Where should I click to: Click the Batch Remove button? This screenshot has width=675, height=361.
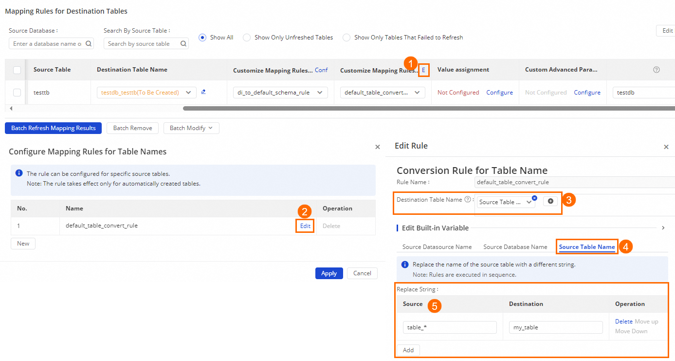pyautogui.click(x=132, y=128)
